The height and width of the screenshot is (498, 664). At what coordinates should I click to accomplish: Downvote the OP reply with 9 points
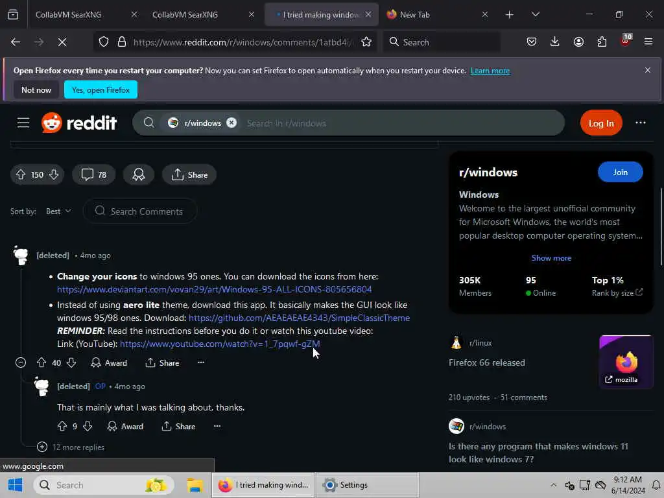click(88, 426)
